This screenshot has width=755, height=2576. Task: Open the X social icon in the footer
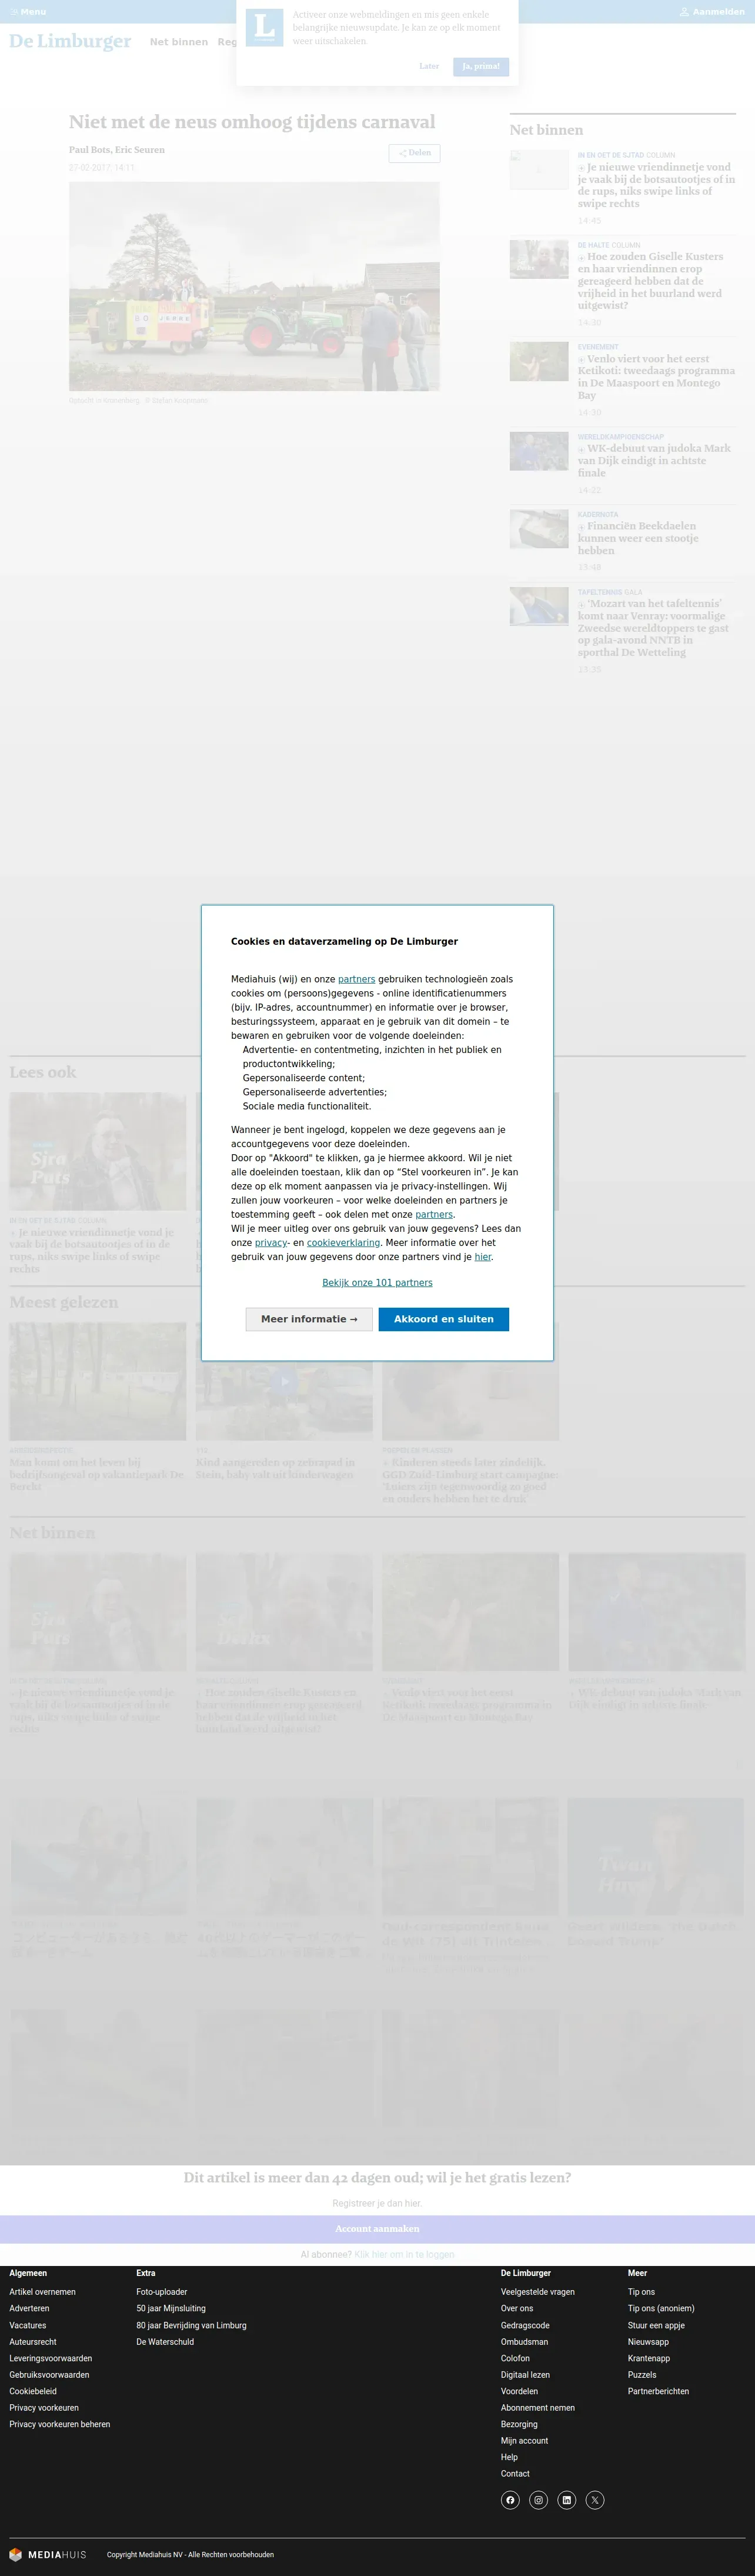[595, 2500]
